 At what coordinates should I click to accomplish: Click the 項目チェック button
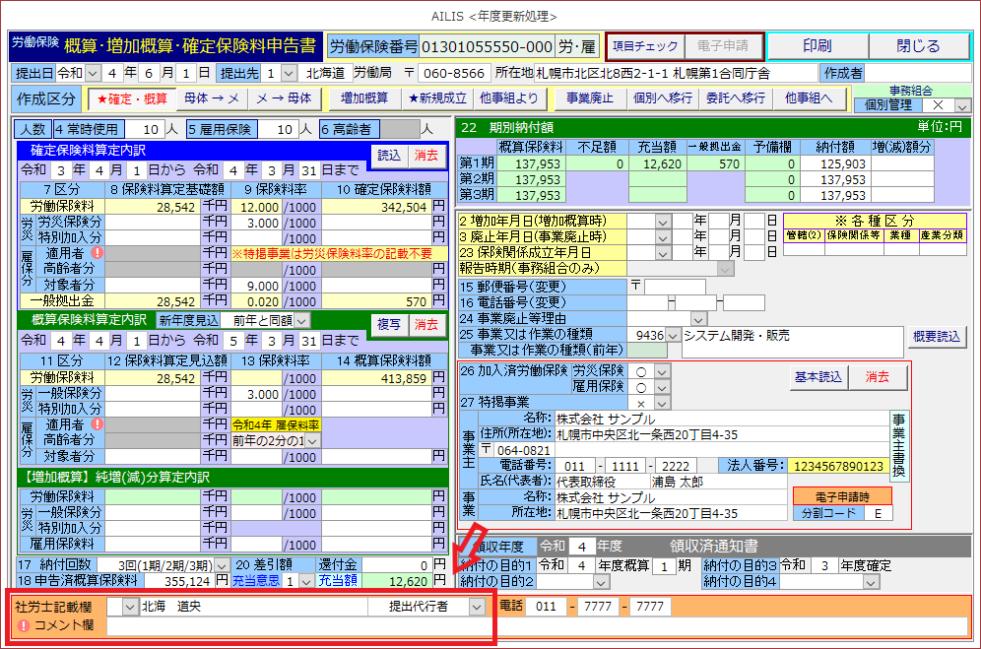coord(645,46)
